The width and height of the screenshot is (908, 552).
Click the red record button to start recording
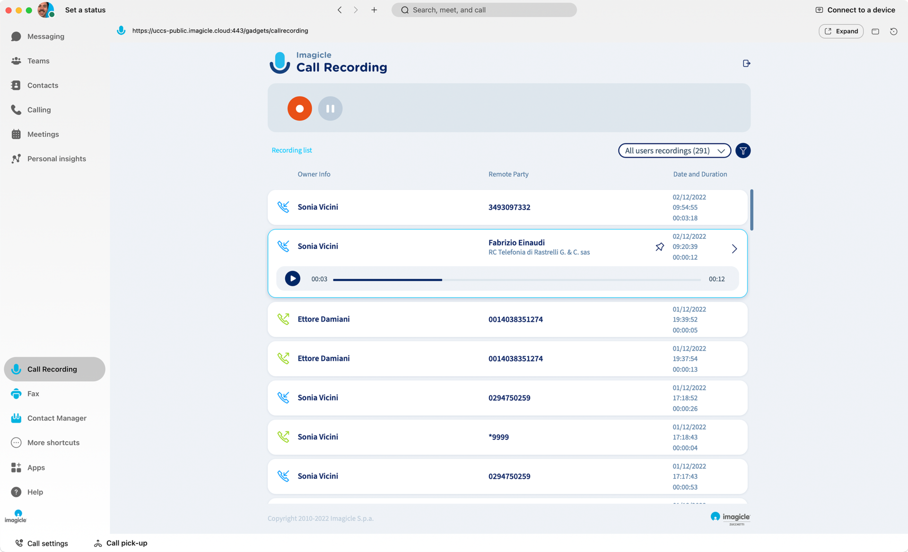pyautogui.click(x=299, y=108)
